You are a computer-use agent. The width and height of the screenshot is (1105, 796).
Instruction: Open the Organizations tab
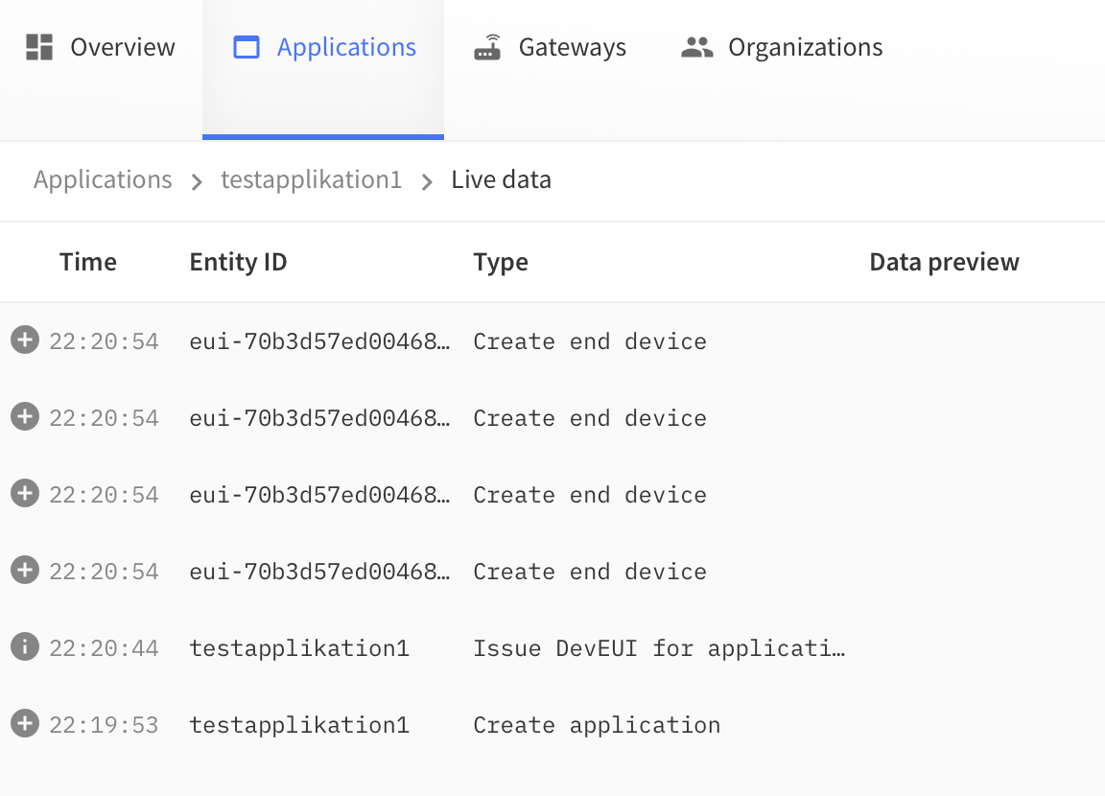tap(782, 47)
